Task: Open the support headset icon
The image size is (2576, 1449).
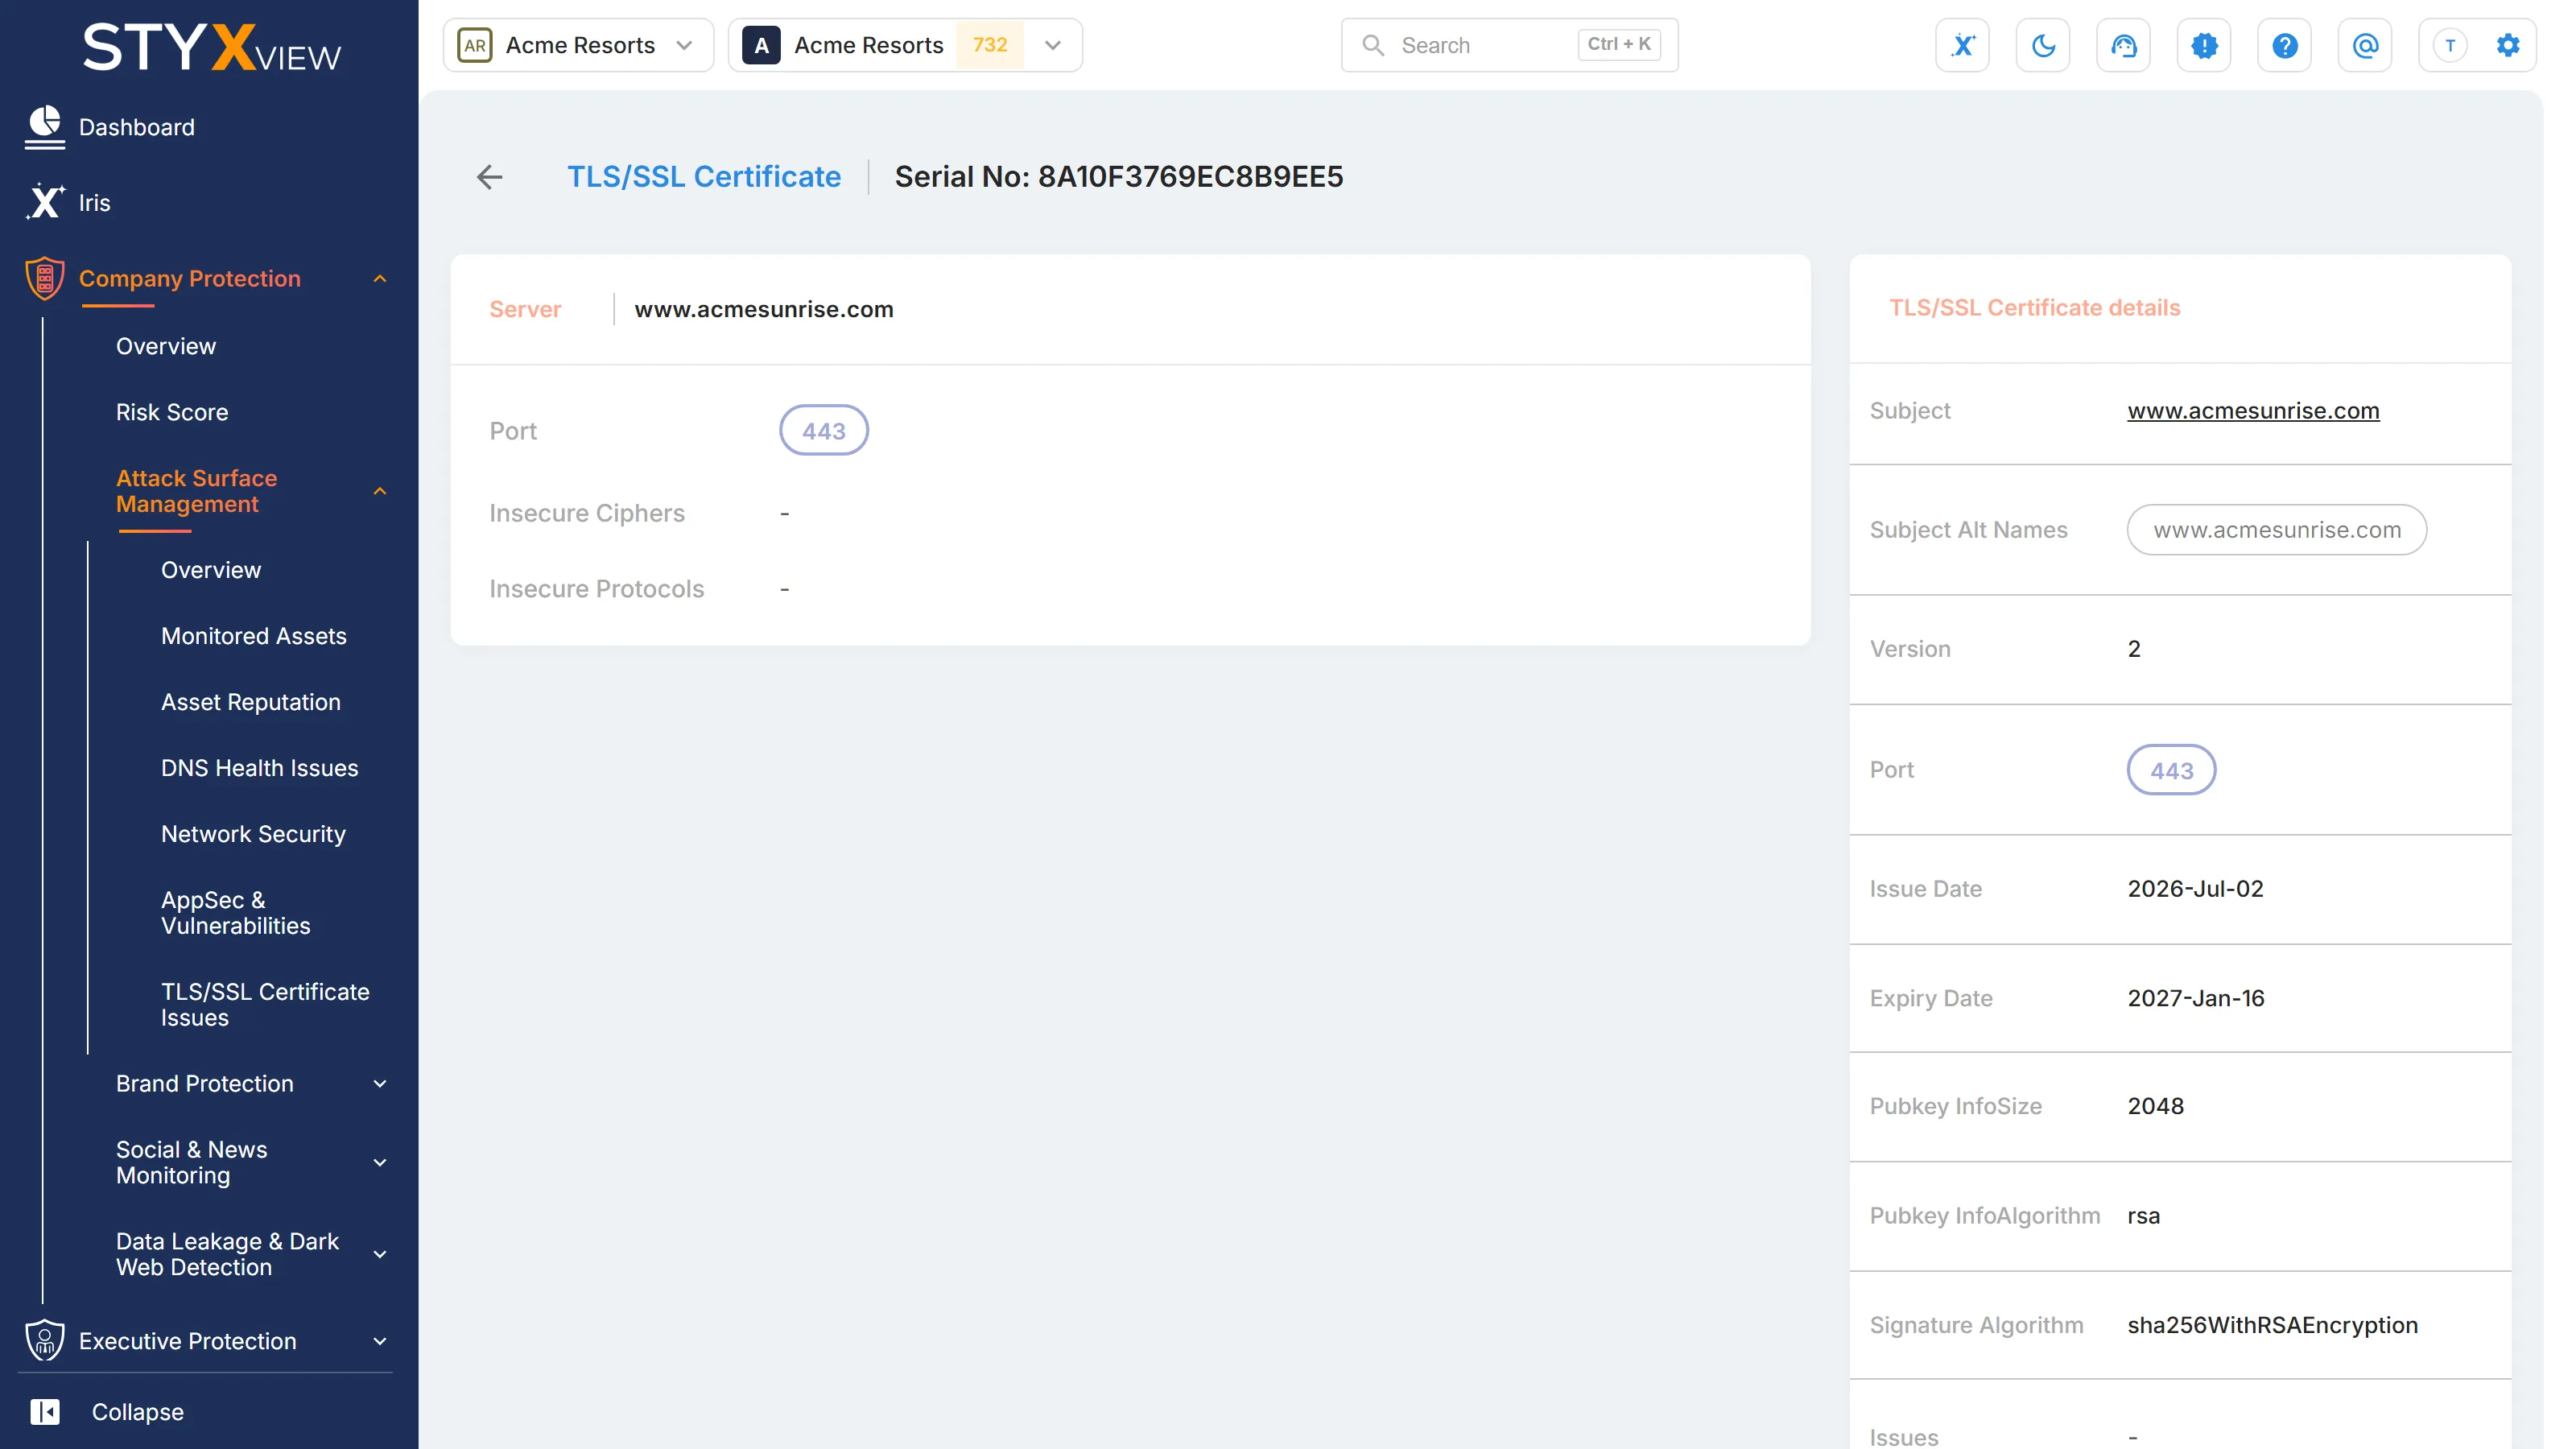Action: 2124,45
